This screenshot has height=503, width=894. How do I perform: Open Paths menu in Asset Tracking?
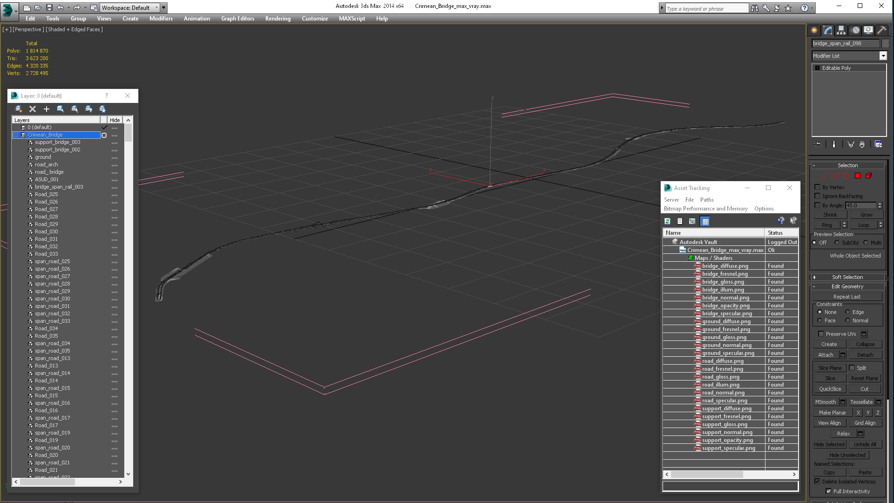[707, 200]
